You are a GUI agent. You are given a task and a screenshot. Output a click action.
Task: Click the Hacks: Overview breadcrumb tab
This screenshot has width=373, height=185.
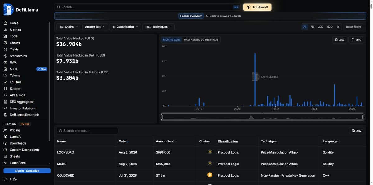click(x=191, y=16)
